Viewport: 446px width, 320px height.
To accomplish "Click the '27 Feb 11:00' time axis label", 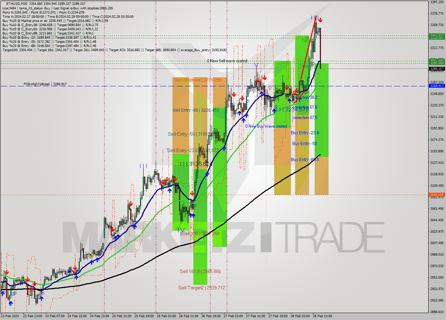I will click(x=255, y=316).
